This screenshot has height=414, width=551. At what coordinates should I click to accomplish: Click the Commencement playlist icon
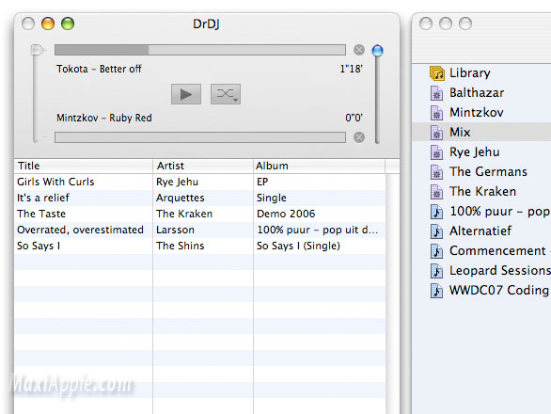coord(436,251)
